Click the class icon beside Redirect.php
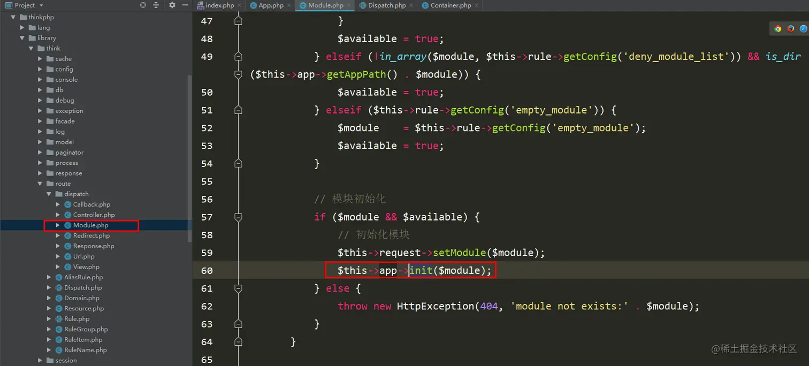809x366 pixels. click(x=68, y=236)
